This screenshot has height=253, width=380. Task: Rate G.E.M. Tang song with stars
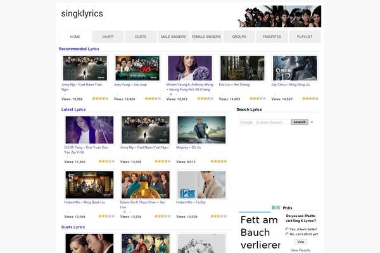106,161
